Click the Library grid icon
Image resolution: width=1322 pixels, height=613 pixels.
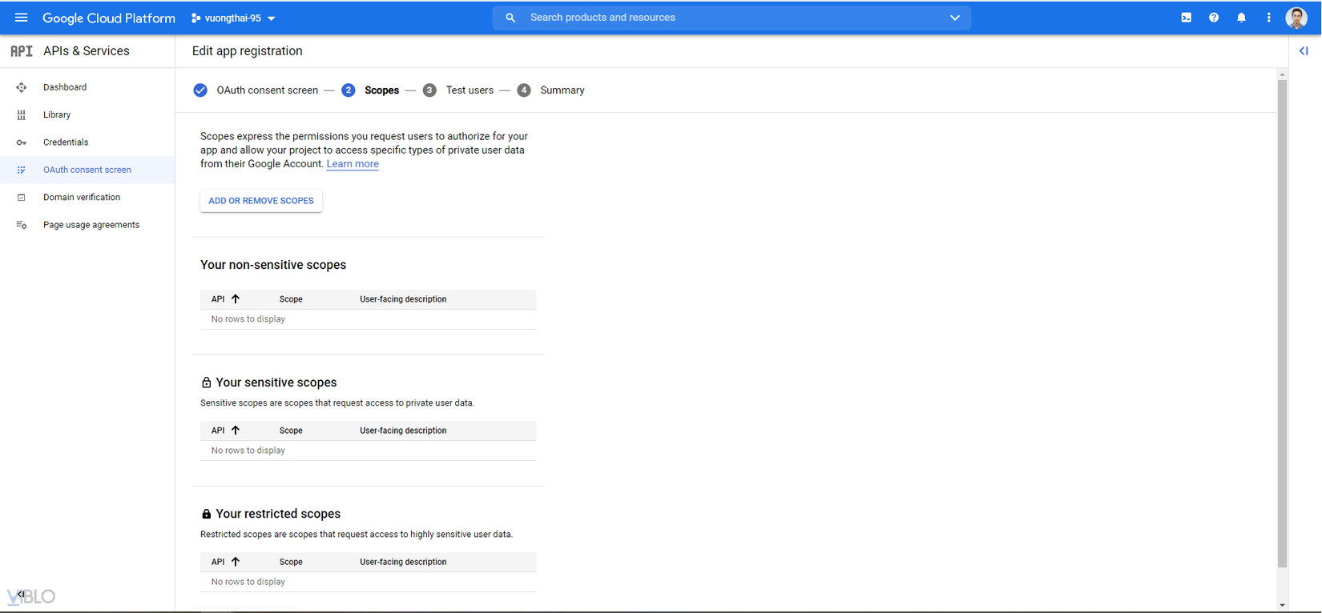click(x=22, y=114)
